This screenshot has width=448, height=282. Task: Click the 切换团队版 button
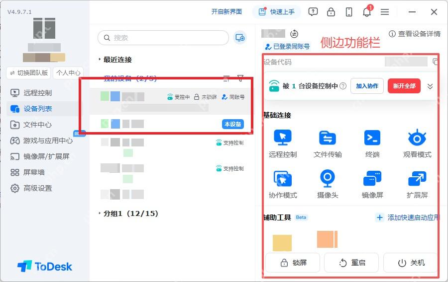point(28,73)
